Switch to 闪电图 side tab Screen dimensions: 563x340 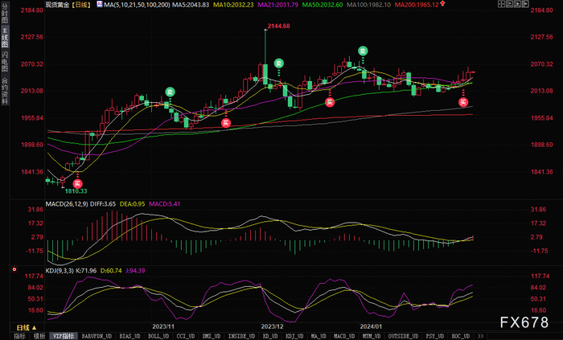5,61
